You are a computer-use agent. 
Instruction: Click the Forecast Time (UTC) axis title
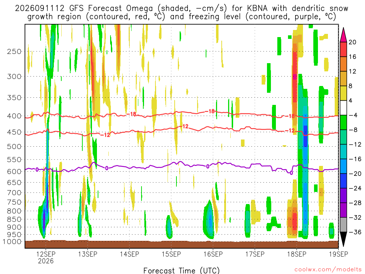(181, 270)
